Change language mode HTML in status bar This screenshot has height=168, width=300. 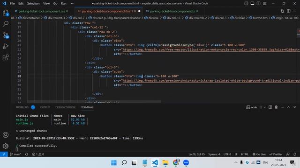245,154
